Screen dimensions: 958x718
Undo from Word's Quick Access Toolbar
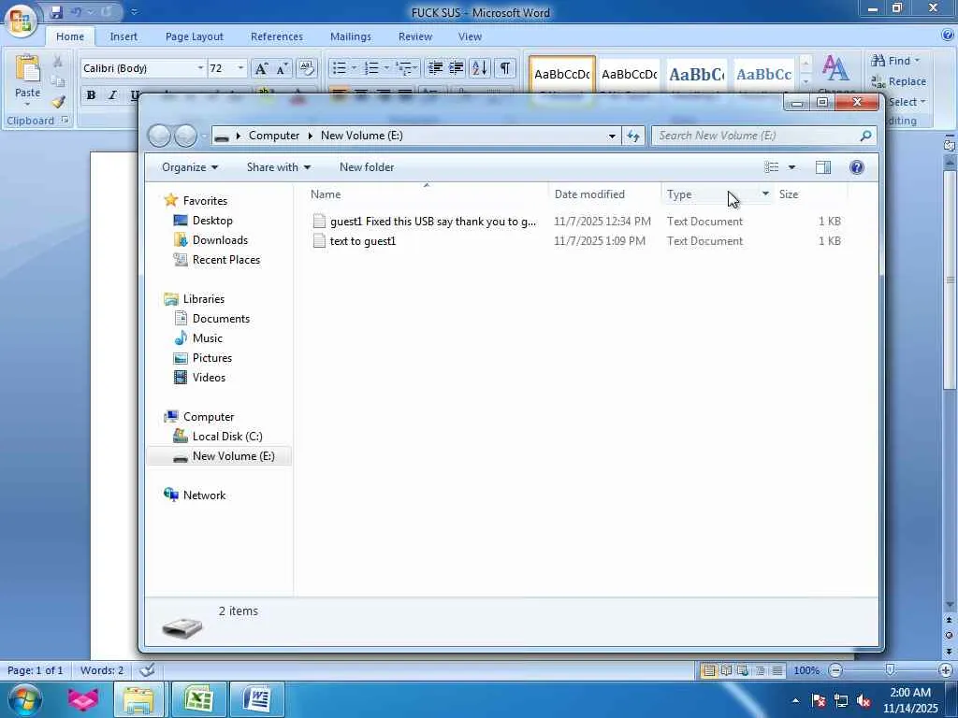77,11
